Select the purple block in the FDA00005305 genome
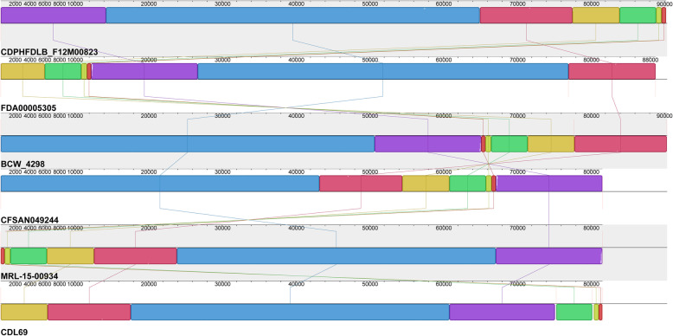Viewport: 673px width, 336px height. point(144,71)
